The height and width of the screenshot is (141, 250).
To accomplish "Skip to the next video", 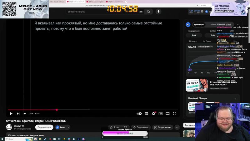I will tap(18, 113).
